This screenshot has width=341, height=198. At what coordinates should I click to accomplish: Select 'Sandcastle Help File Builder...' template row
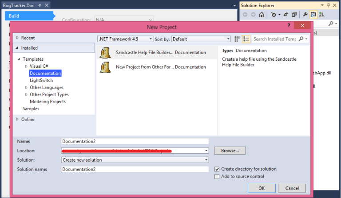[157, 52]
